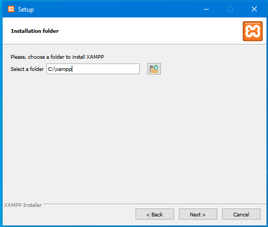This screenshot has width=268, height=227.
Task: Go to previous step with < Back
Action: point(155,214)
